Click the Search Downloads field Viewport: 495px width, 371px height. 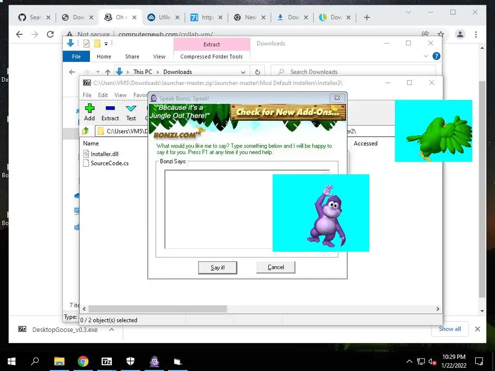pos(353,72)
